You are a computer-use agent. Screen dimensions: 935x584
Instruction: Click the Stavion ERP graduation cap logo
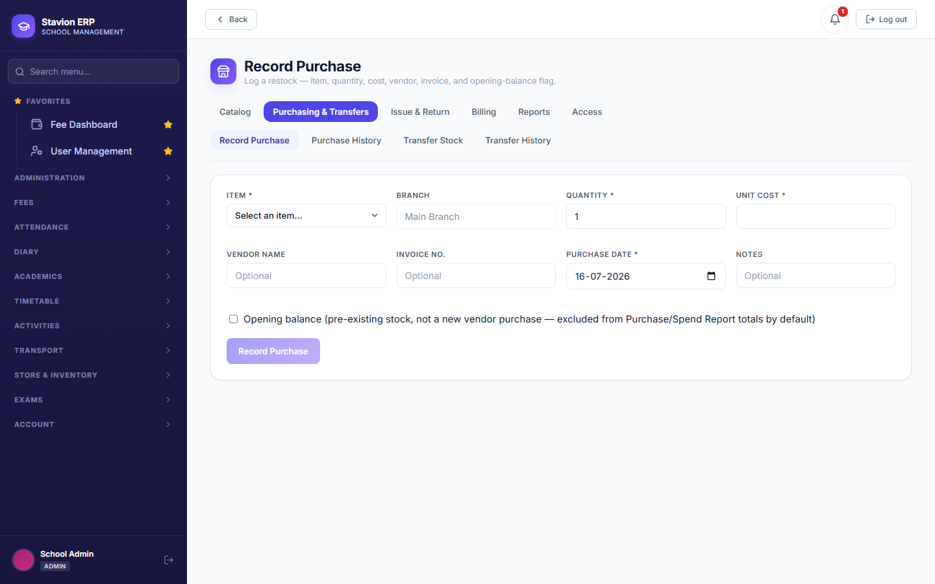(x=23, y=26)
